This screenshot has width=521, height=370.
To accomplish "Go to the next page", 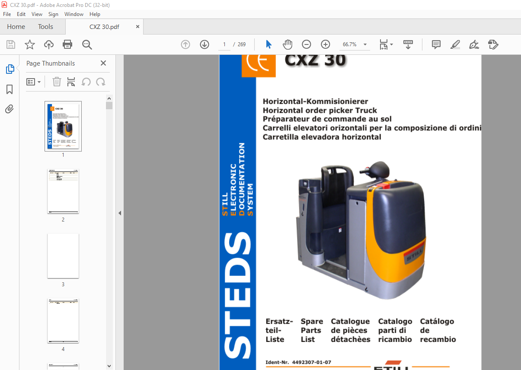I will coord(205,44).
